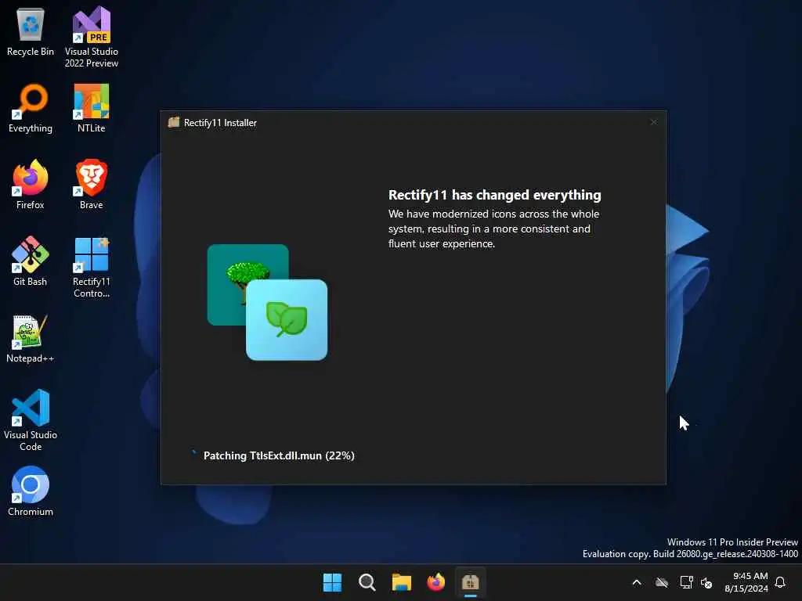
Task: Open network status tray icon
Action: tap(686, 582)
